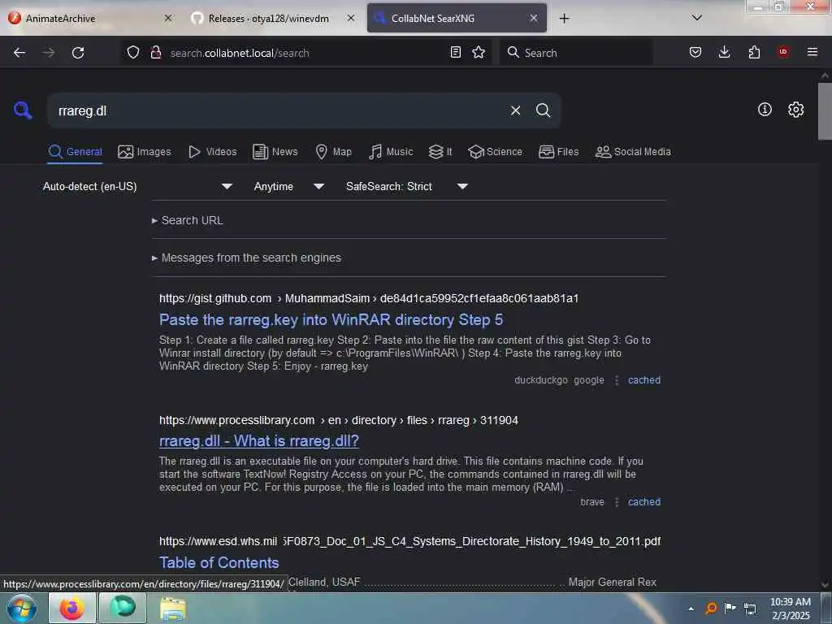Screen dimensions: 832x624
Task: Open Firefox hamburger application menu
Action: (x=812, y=52)
